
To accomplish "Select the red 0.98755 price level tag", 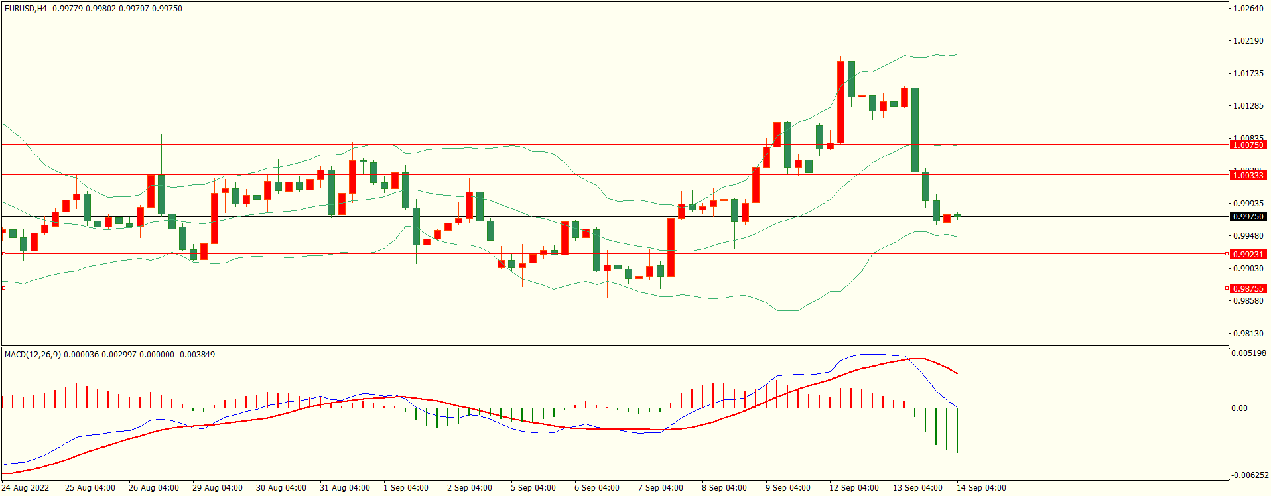I will point(1248,288).
